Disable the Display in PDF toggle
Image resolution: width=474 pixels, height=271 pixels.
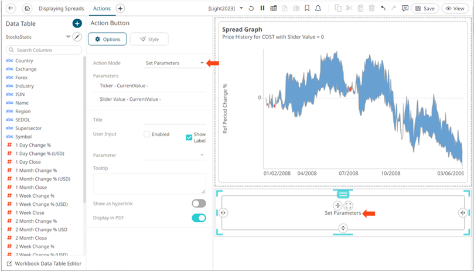click(x=199, y=218)
